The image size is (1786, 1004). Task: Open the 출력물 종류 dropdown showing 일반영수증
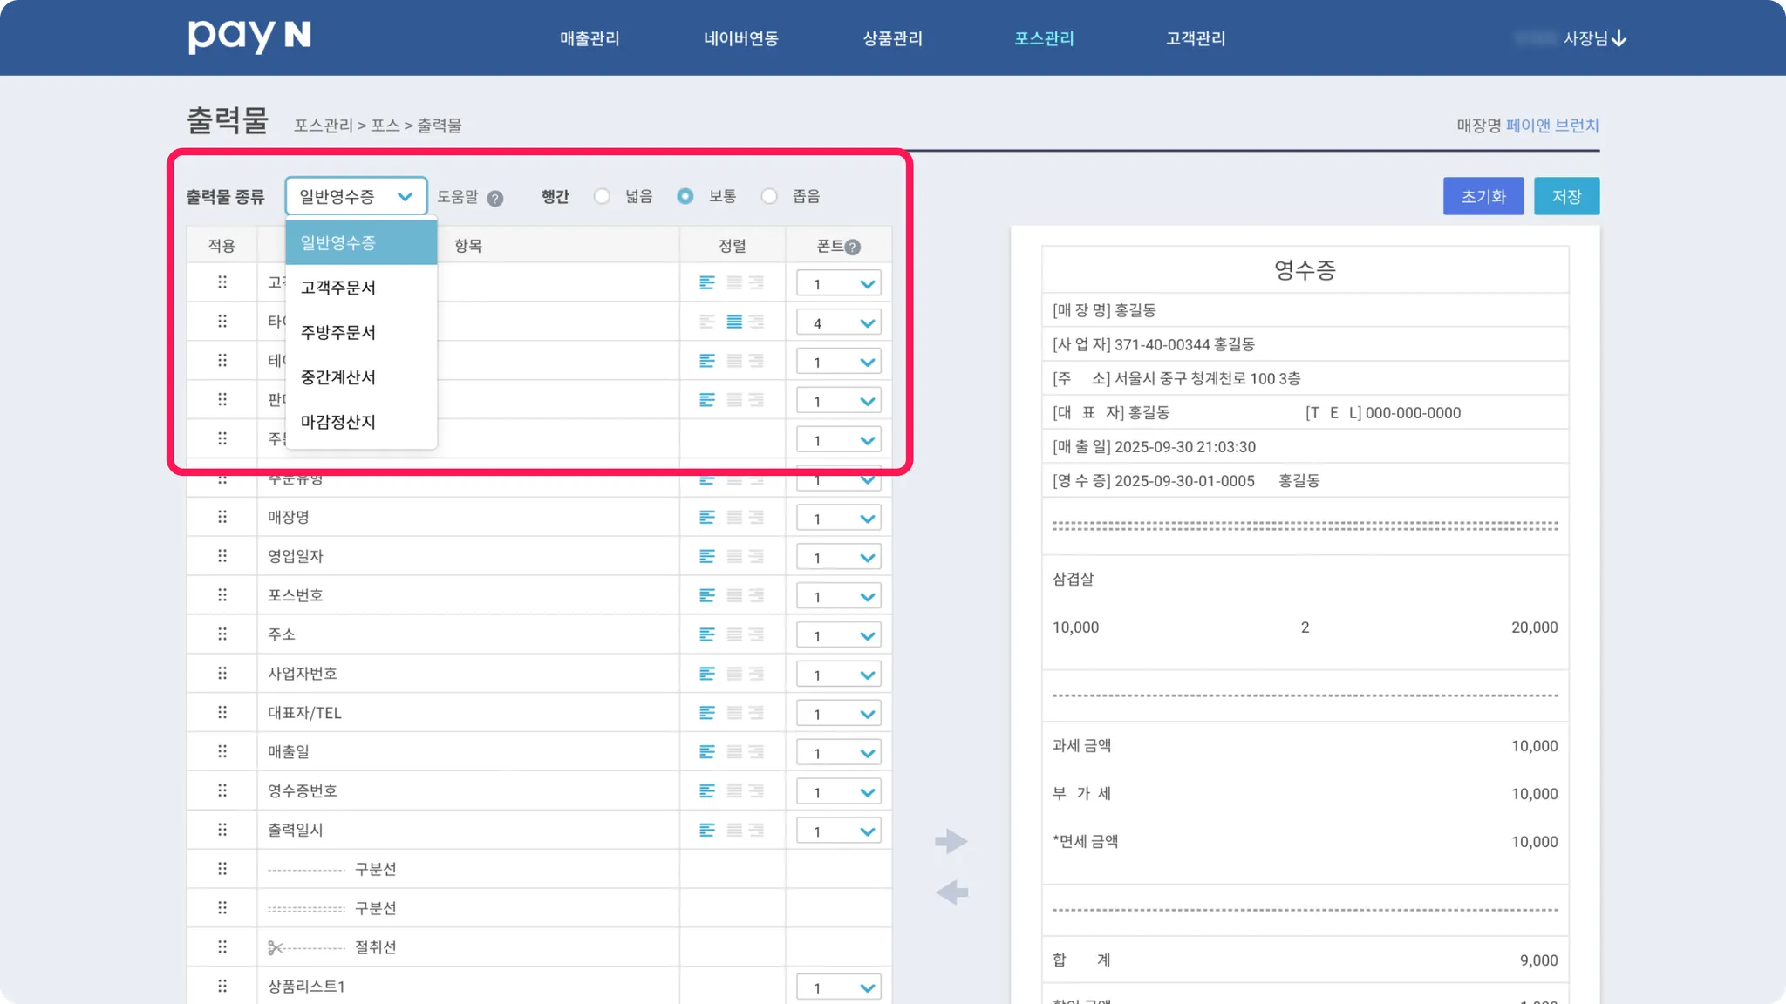[356, 196]
